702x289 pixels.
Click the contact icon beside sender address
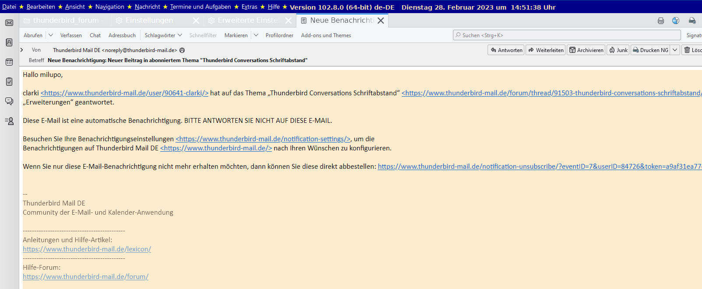[182, 50]
